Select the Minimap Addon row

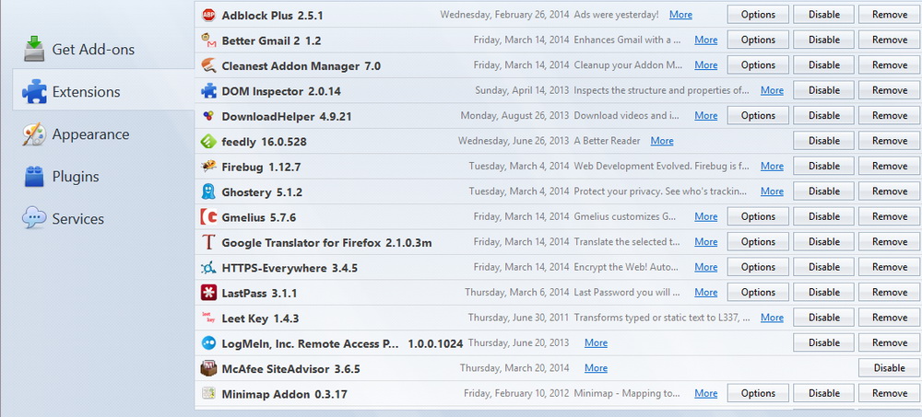[x=558, y=393]
